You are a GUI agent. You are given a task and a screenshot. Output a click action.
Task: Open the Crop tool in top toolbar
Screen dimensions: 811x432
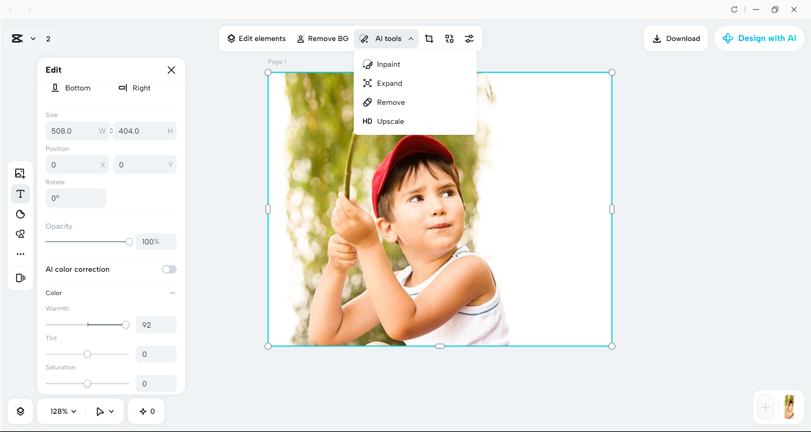click(429, 38)
